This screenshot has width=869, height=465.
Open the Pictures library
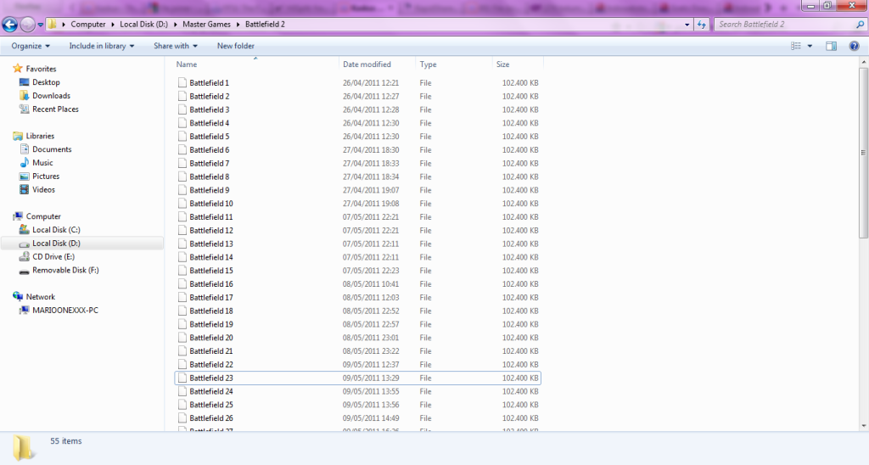coord(46,176)
